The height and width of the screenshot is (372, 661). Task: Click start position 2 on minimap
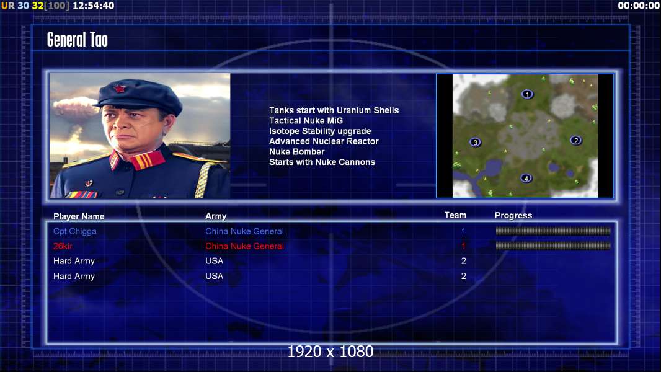tap(576, 140)
